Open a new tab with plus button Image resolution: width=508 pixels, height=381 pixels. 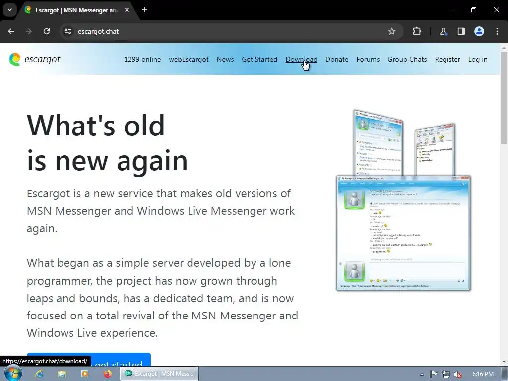click(145, 10)
